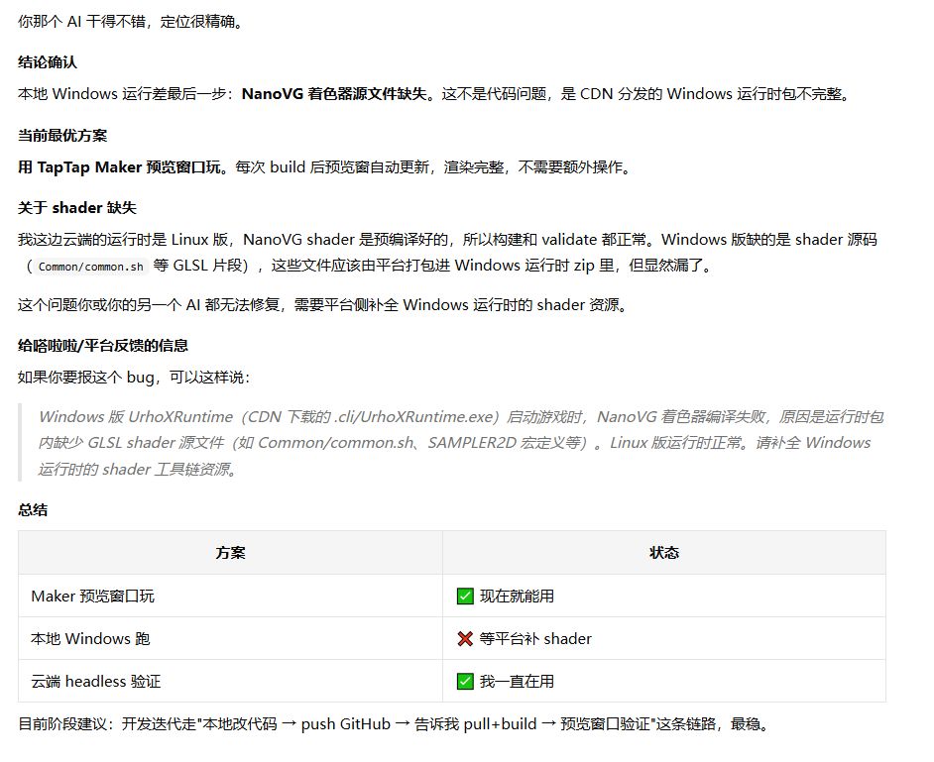The image size is (934, 762).
Task: Click the 状态 table column header
Action: 664,553
